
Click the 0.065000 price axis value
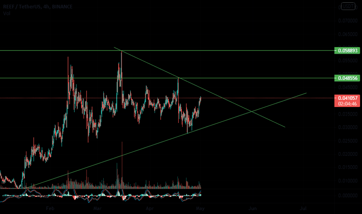348,34
